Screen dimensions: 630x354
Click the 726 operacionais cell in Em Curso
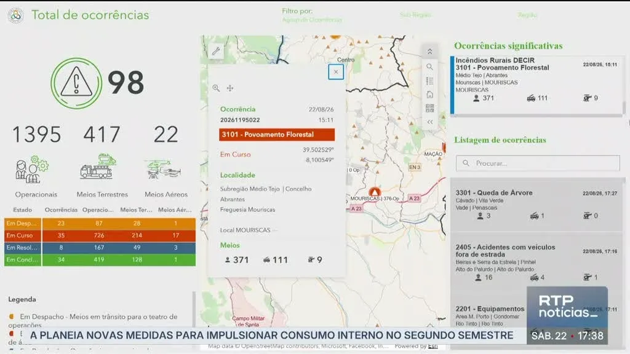tap(99, 235)
